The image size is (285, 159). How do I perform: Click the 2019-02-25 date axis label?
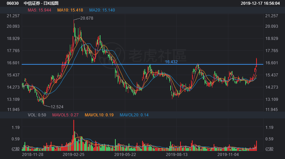pyautogui.click(x=73, y=155)
